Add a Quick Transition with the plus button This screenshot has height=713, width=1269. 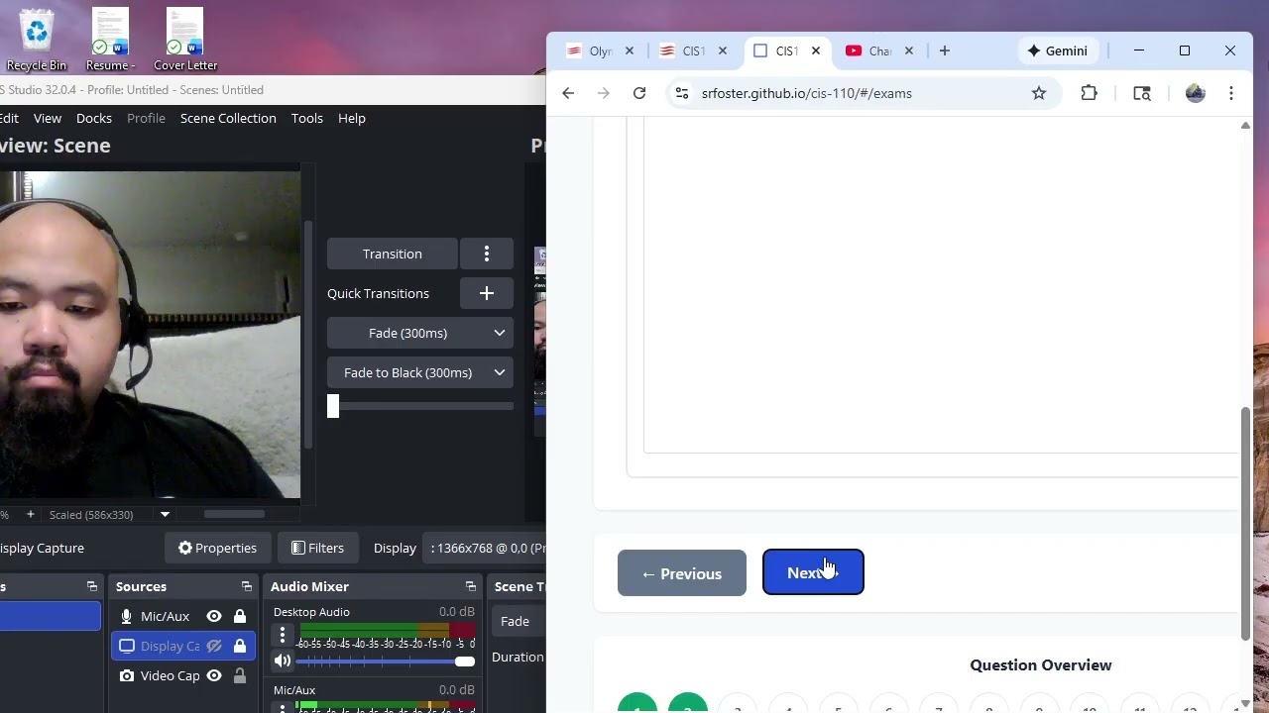pyautogui.click(x=487, y=293)
